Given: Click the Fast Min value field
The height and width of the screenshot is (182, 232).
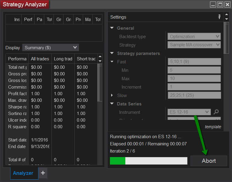Looking at the screenshot, I should [x=194, y=70].
